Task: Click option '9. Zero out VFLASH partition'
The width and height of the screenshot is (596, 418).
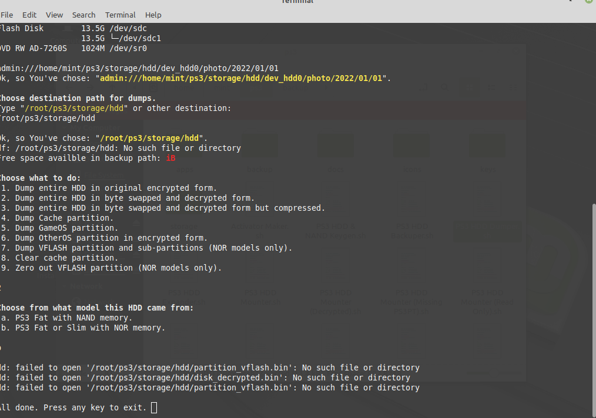Action: (111, 268)
